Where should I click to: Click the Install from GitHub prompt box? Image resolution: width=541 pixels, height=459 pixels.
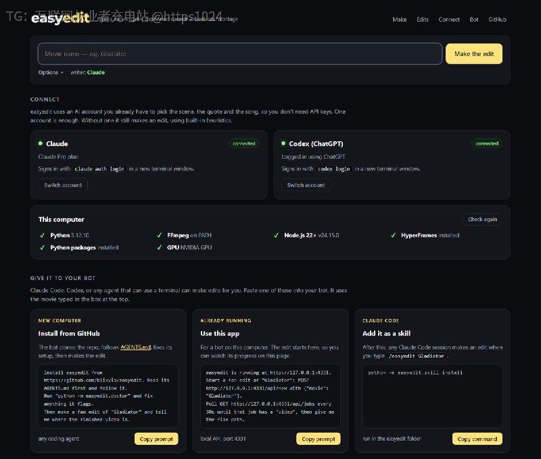point(108,396)
